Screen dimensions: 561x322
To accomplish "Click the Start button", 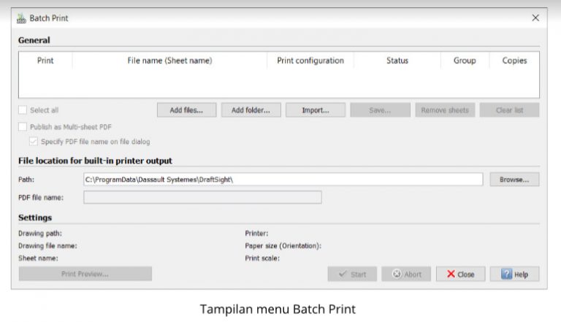I will click(x=352, y=274).
